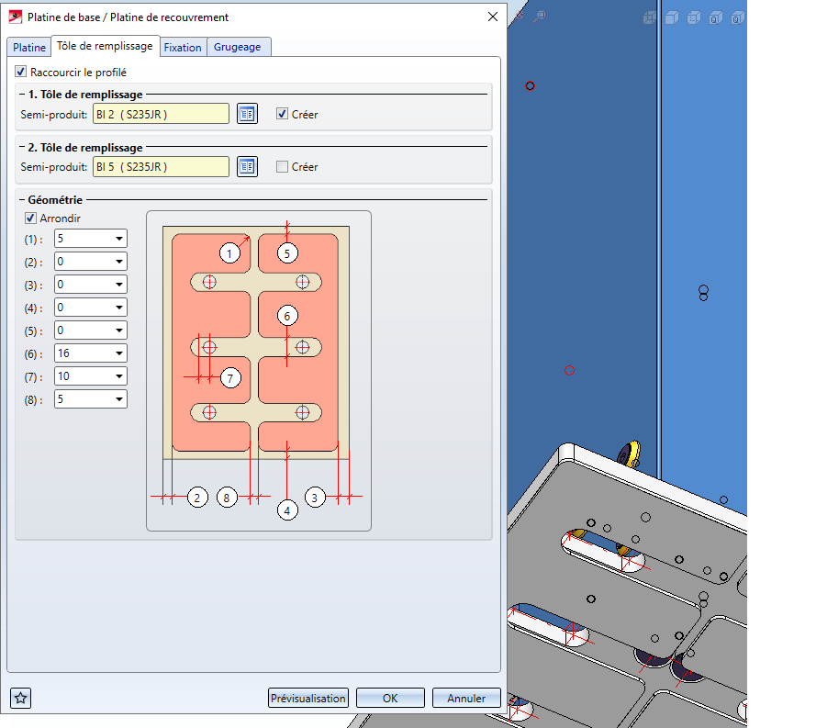The image size is (816, 728).
Task: Click the favorites star icon at bottom-left
Action: point(21,698)
